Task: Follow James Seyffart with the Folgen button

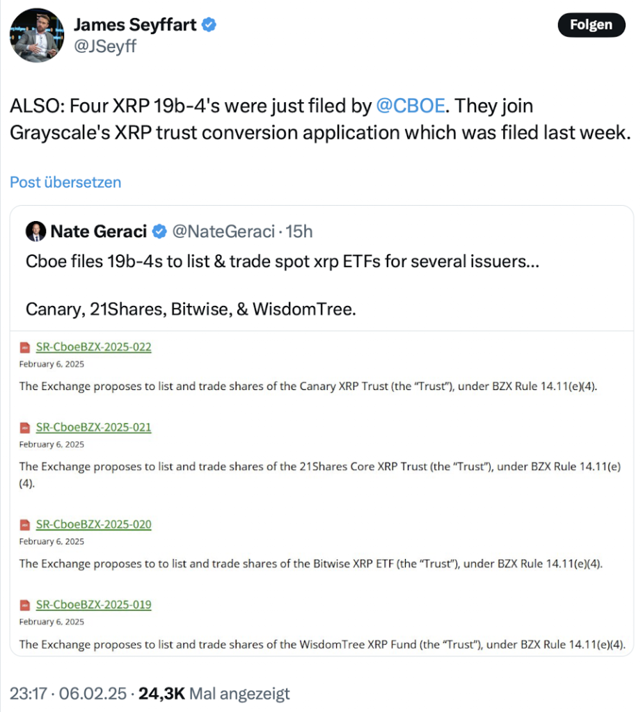Action: pos(592,24)
